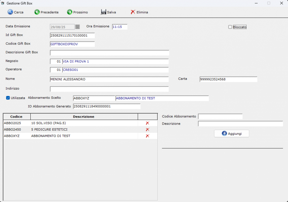Open the Data Emissione calendar picker
The image size is (288, 202).
click(x=78, y=27)
